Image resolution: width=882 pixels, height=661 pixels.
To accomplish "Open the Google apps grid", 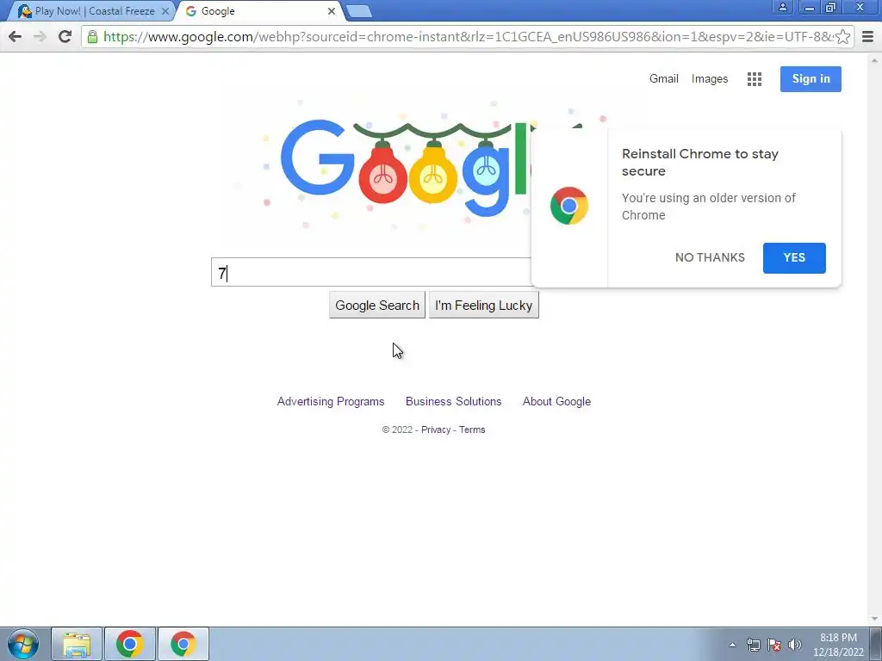I will point(755,79).
